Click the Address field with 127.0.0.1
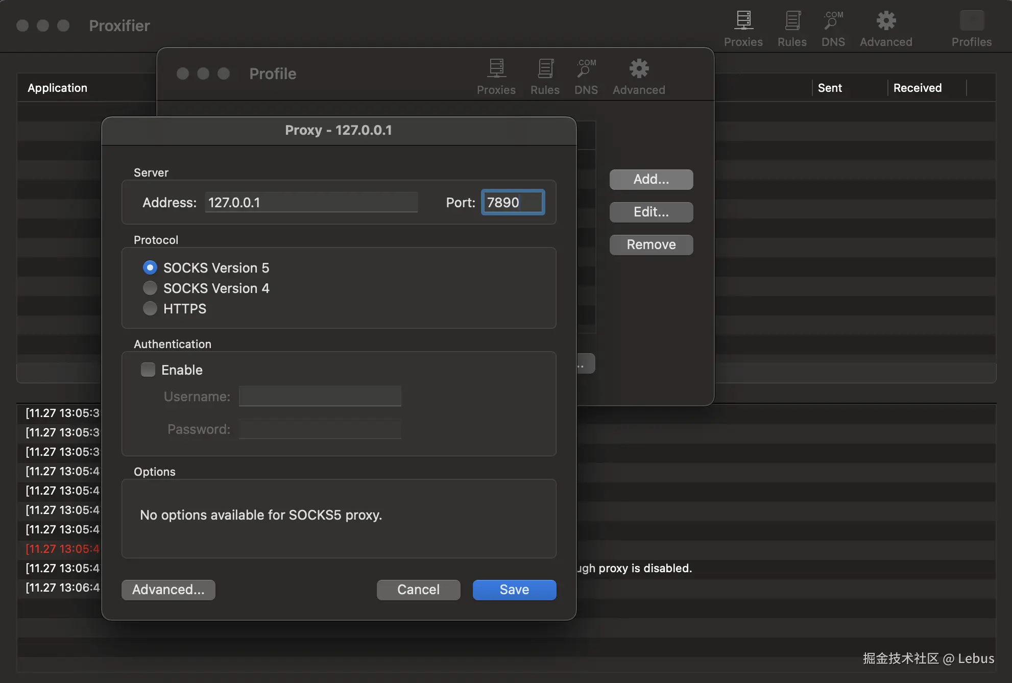 (x=311, y=202)
